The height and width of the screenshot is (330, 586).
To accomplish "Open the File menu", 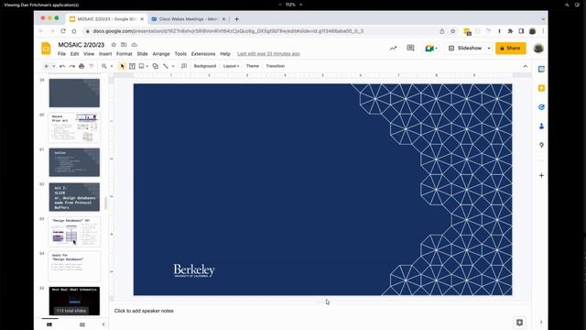I will [61, 54].
